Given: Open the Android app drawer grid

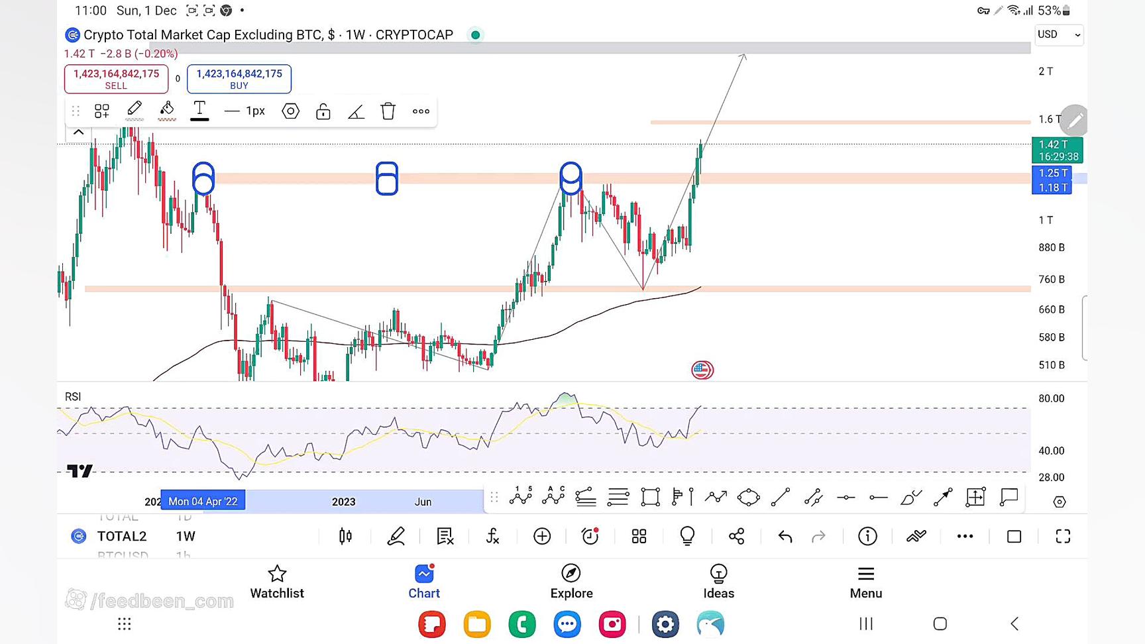Looking at the screenshot, I should [x=124, y=623].
